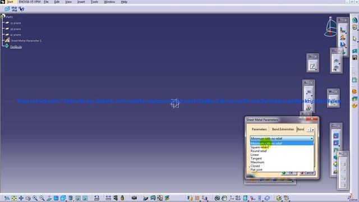Image resolution: width=359 pixels, height=202 pixels.
Task: Click the Create Multi-View icon
Action: point(56,198)
